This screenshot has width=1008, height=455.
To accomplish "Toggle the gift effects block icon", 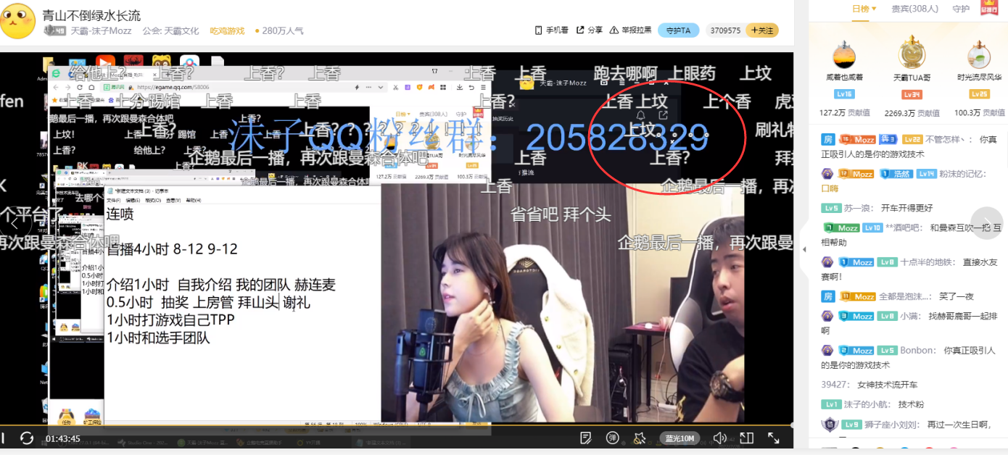I will pyautogui.click(x=639, y=438).
